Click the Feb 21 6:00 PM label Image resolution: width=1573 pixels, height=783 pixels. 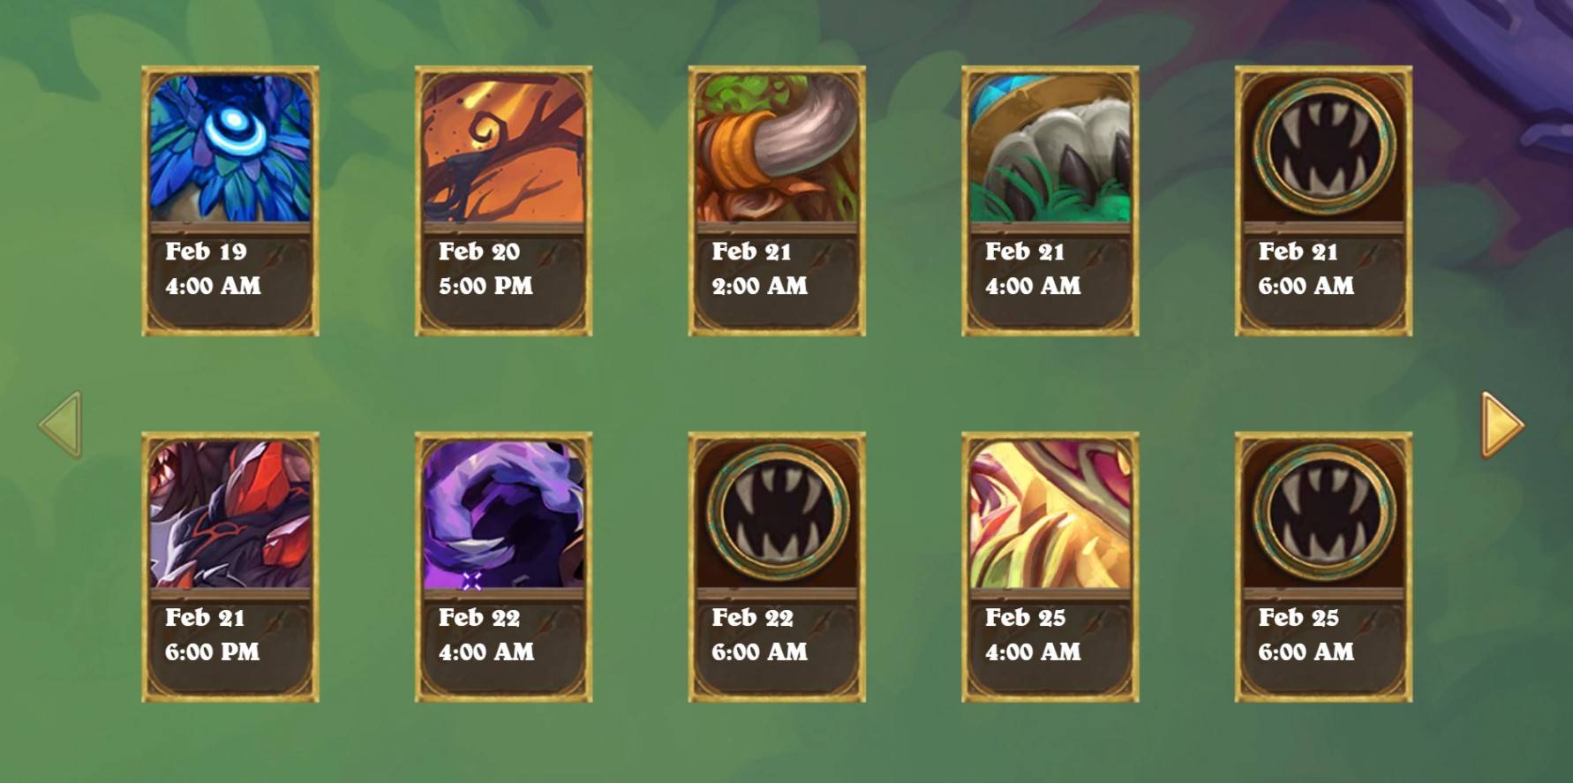[x=212, y=635]
